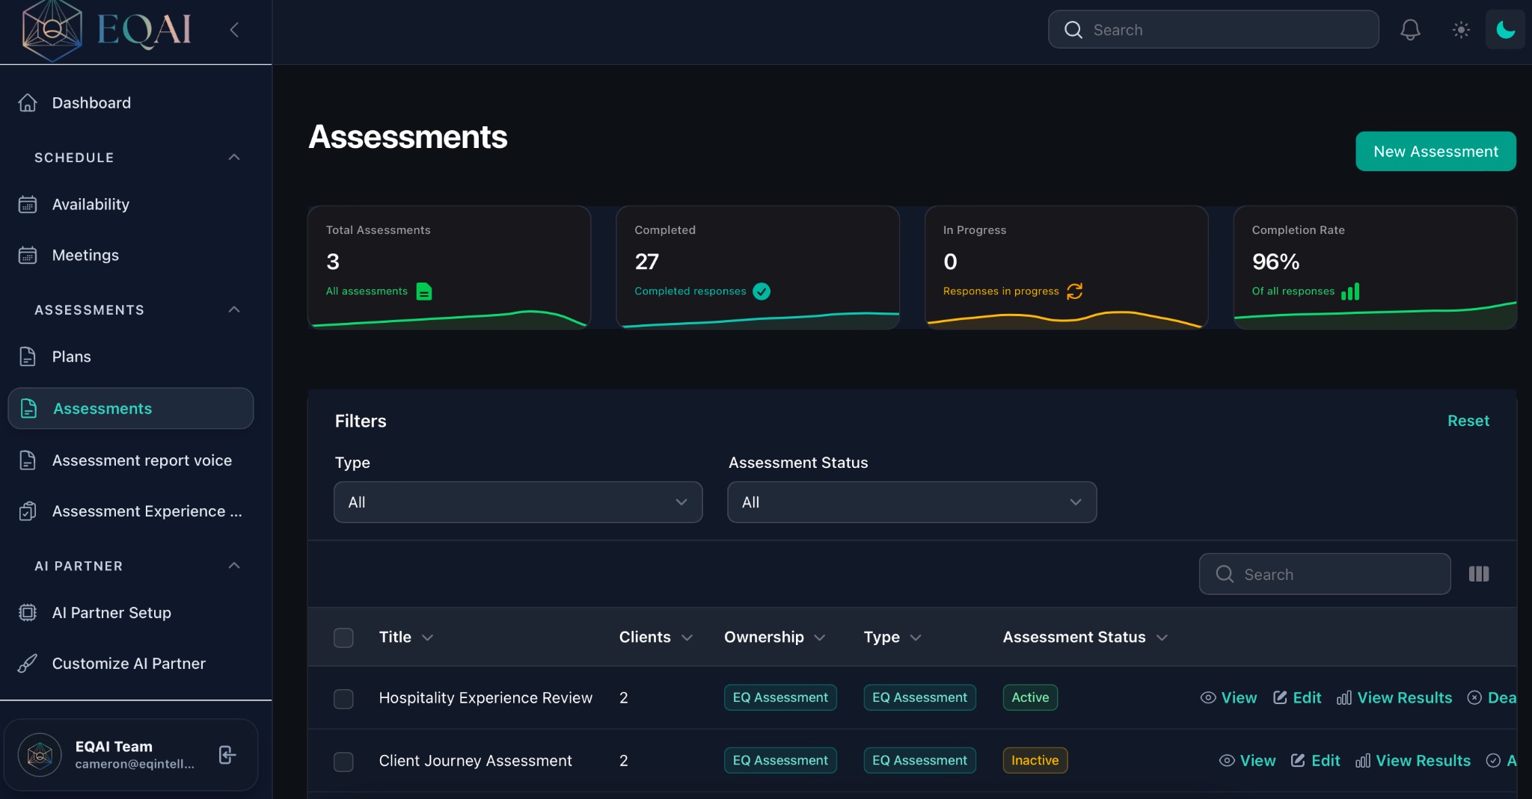Click the Responses in progress refresh icon

click(1075, 291)
